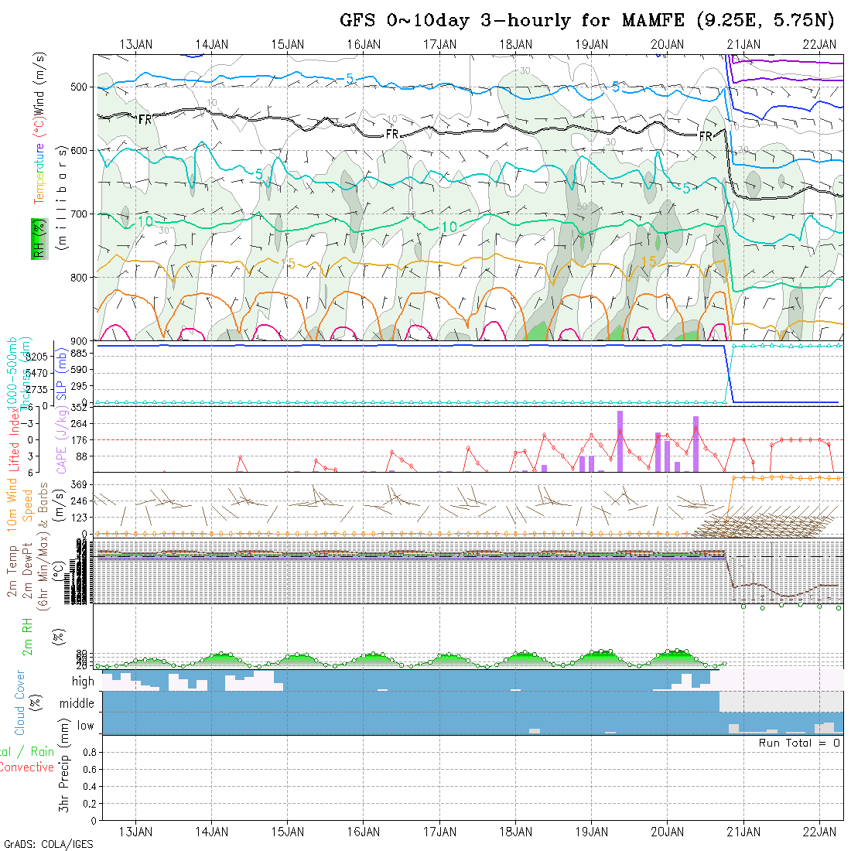
Task: Click the 369 value on wind speed axis
Action: pyautogui.click(x=79, y=484)
